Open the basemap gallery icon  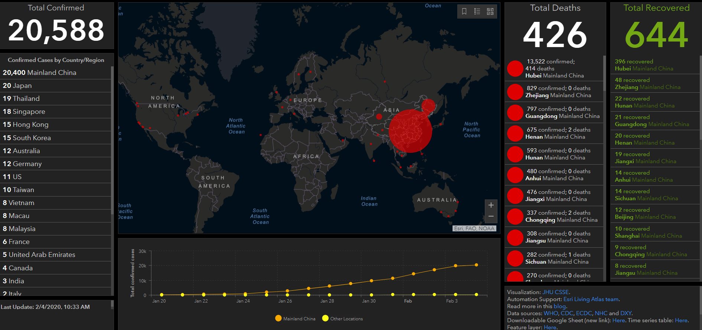point(490,11)
